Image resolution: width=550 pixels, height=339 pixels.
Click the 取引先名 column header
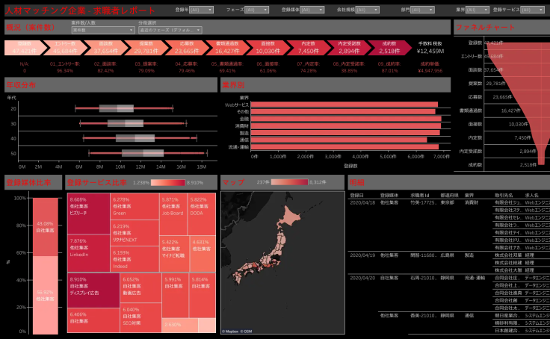504,196
